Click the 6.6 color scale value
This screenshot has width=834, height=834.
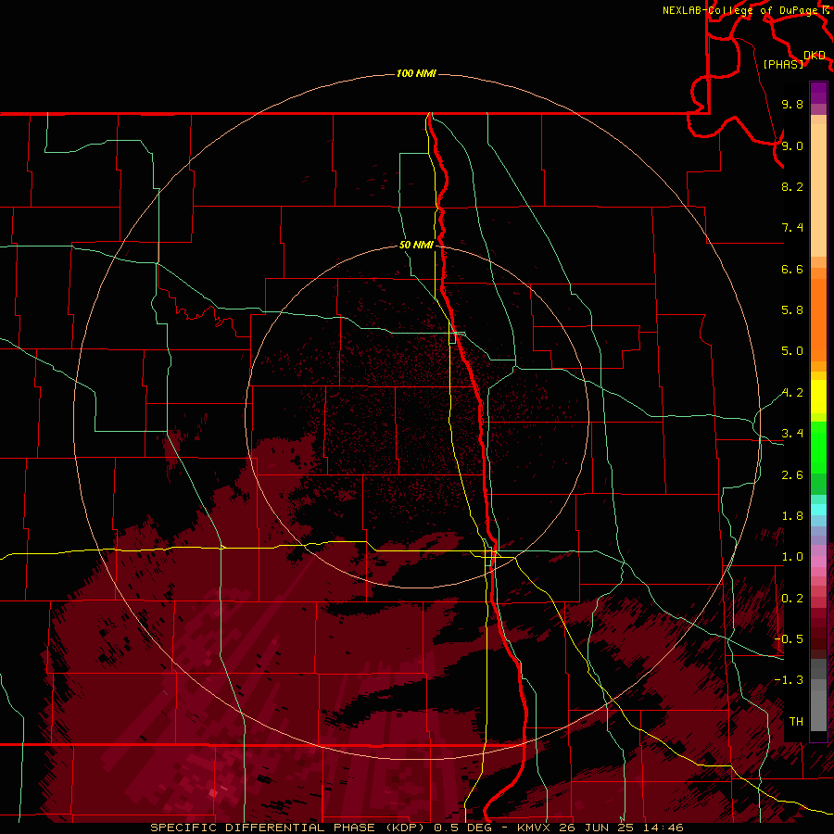(x=792, y=269)
